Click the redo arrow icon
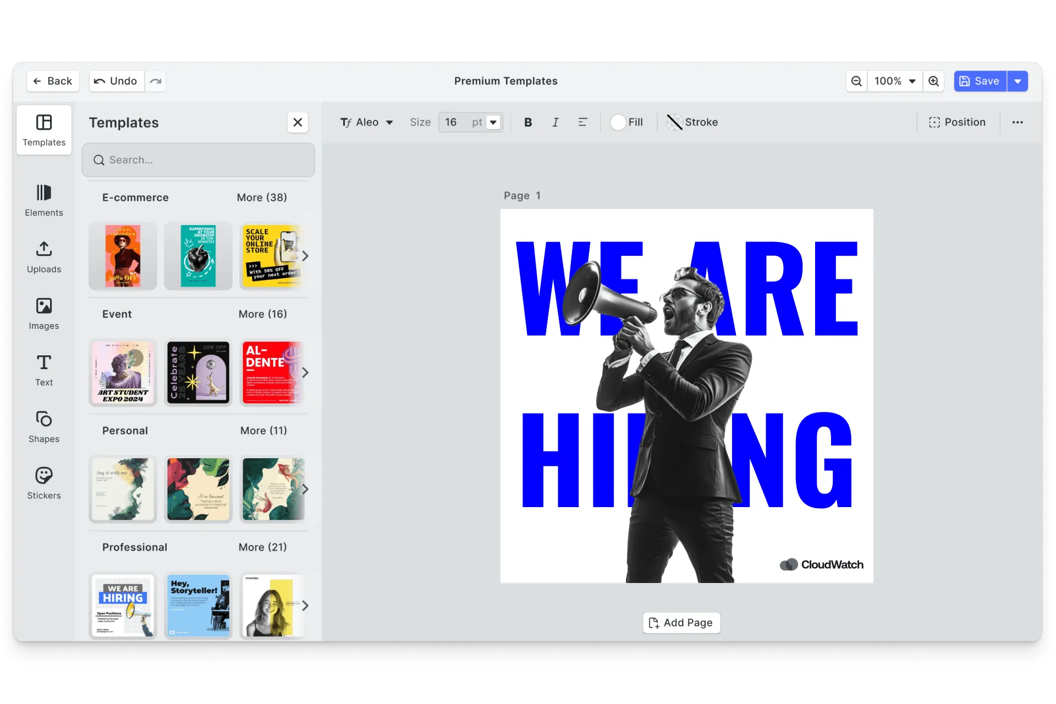1056x704 pixels. (156, 81)
